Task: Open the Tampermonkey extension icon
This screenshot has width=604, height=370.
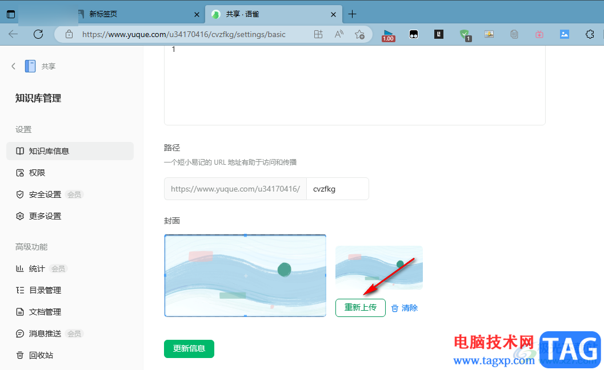Action: point(413,35)
